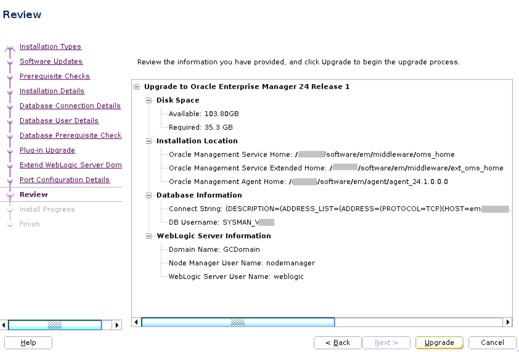The image size is (519, 352).
Task: Select the current Review step
Action: (x=33, y=194)
